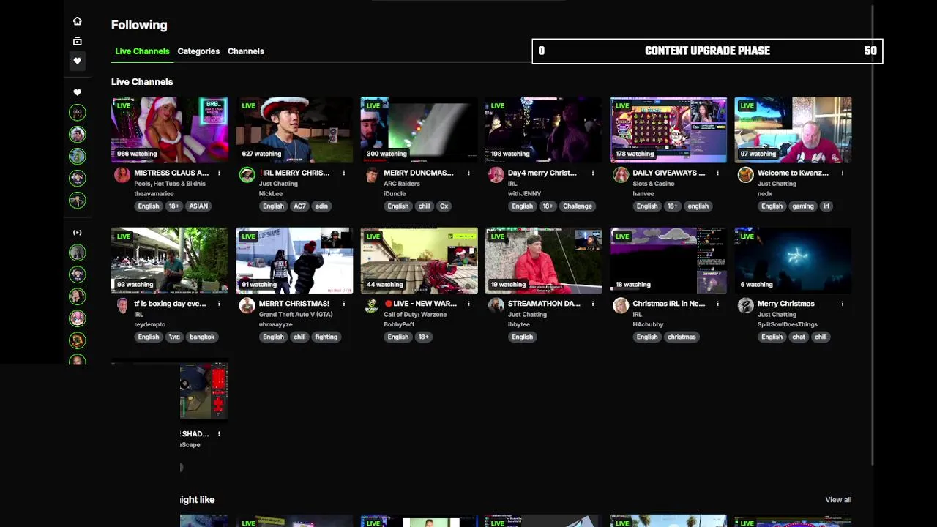Image resolution: width=937 pixels, height=527 pixels.
Task: Open more options for Merry Christmas stream
Action: tap(842, 304)
